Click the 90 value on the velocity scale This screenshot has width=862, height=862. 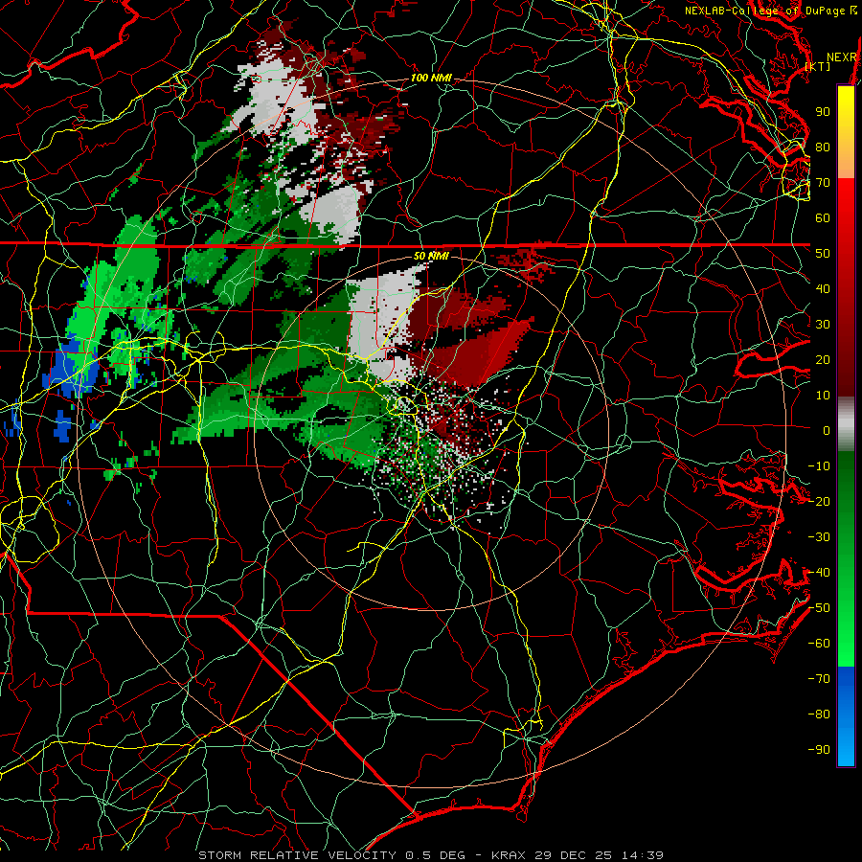(x=823, y=112)
